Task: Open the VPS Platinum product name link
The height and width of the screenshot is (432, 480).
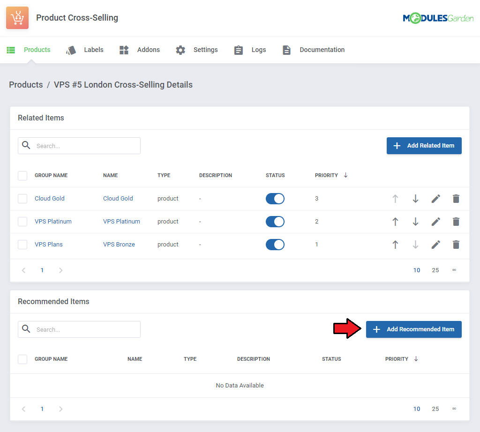Action: (x=121, y=221)
